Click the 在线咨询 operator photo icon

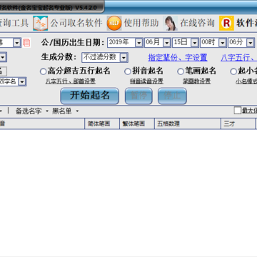click(170, 23)
